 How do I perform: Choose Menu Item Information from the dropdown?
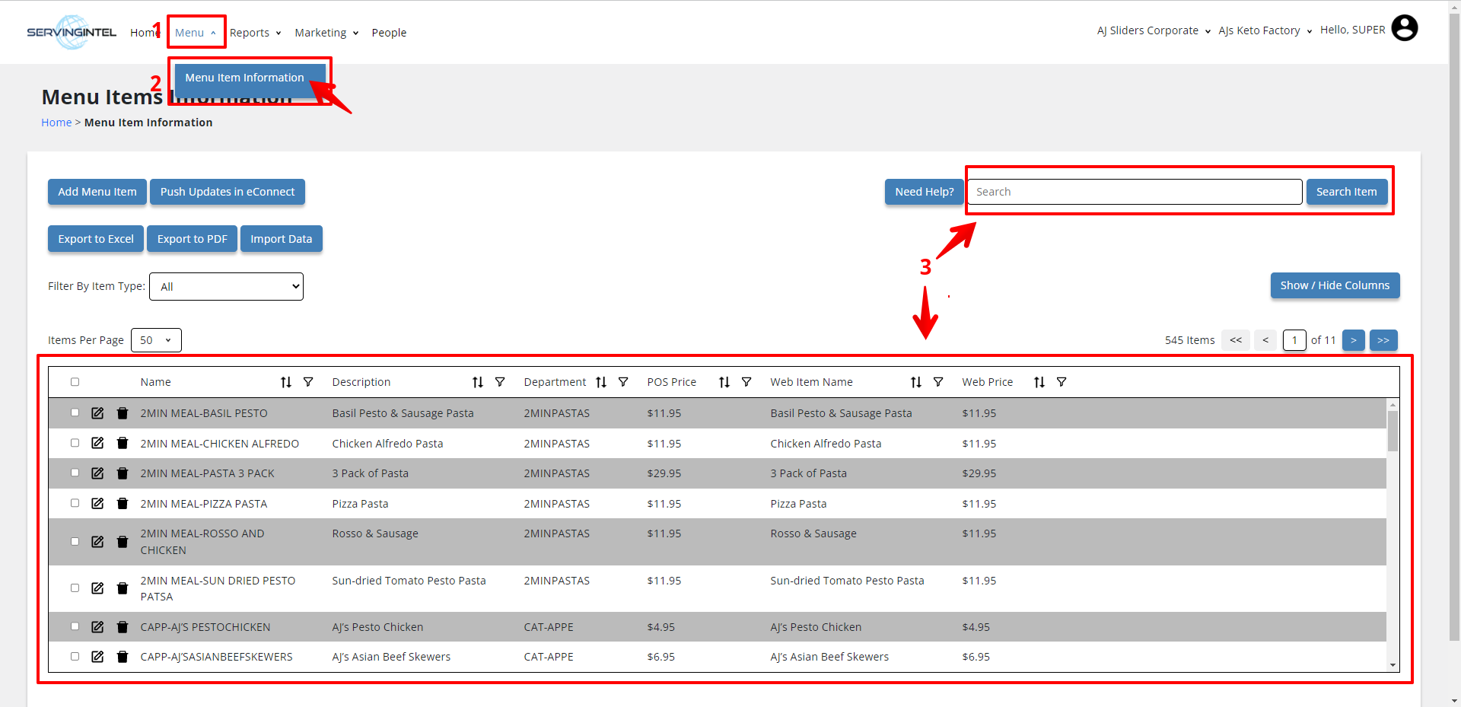pyautogui.click(x=244, y=78)
